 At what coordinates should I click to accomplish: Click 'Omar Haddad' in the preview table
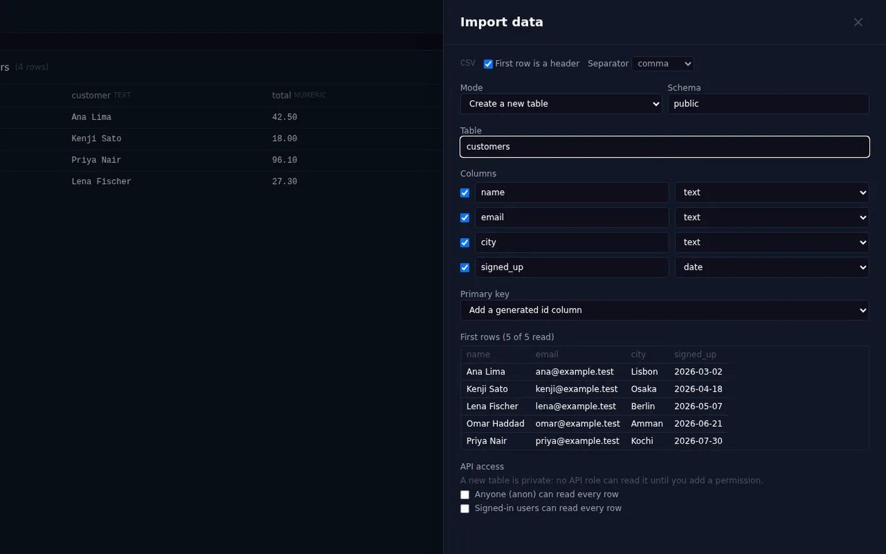(x=495, y=423)
